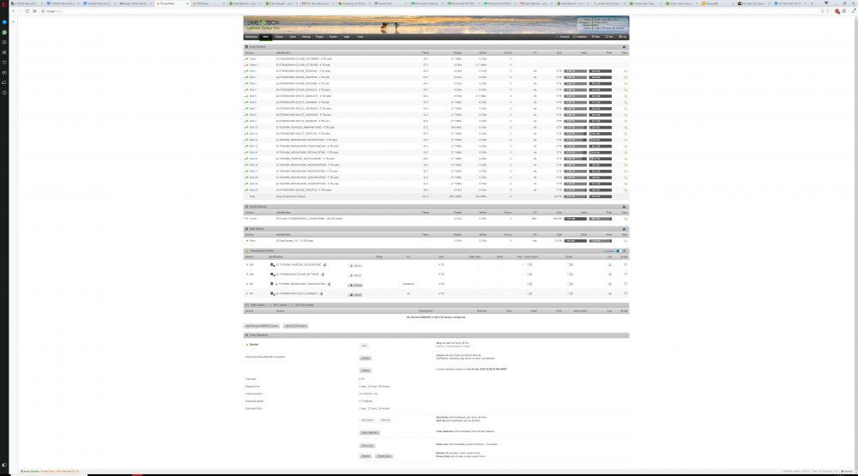
Task: Cancel the parity sync/data rebuild
Action: [366, 359]
